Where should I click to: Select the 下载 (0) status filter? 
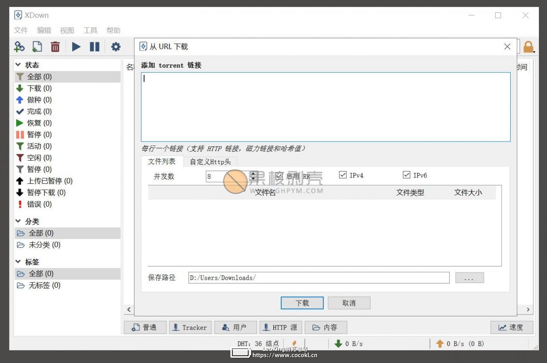click(68, 88)
